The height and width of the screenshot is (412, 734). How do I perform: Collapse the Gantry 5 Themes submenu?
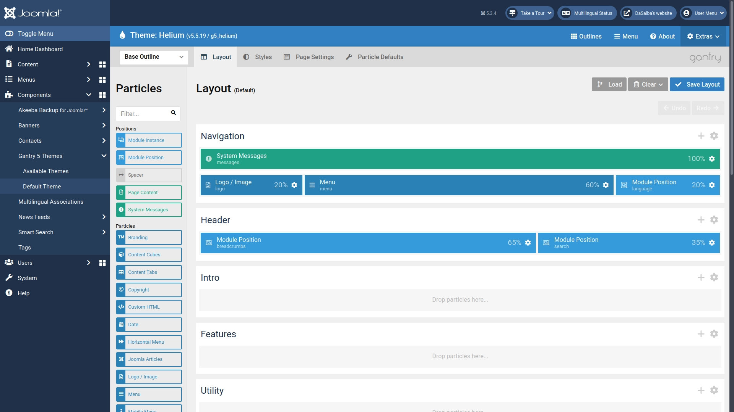pyautogui.click(x=104, y=156)
